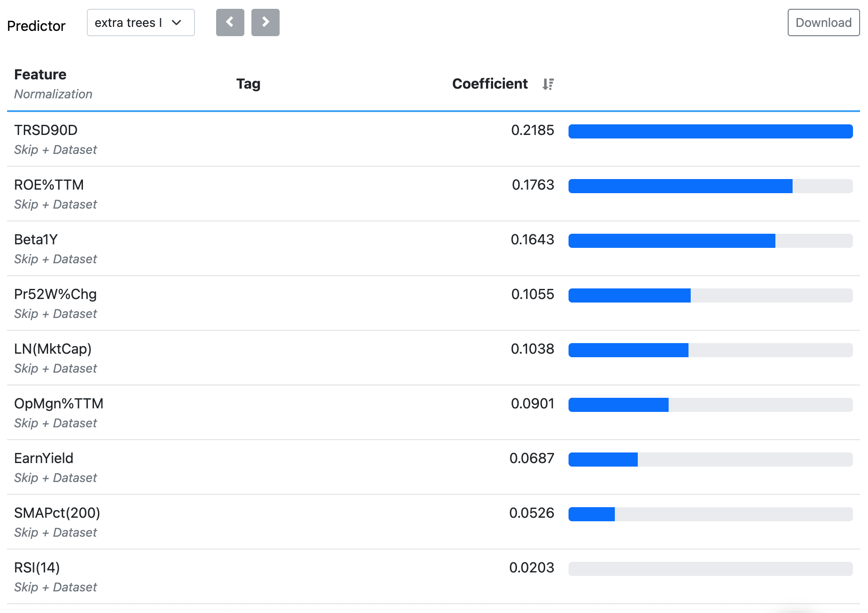Click the LN(MktCap) feature name
This screenshot has width=868, height=613.
click(52, 349)
